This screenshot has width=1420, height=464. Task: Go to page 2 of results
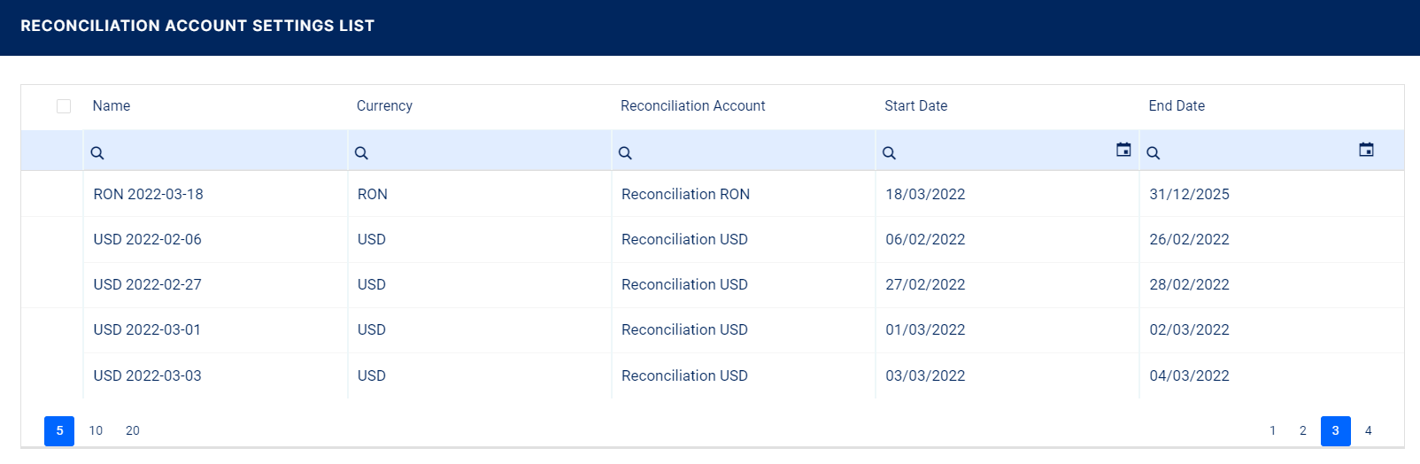point(1302,431)
